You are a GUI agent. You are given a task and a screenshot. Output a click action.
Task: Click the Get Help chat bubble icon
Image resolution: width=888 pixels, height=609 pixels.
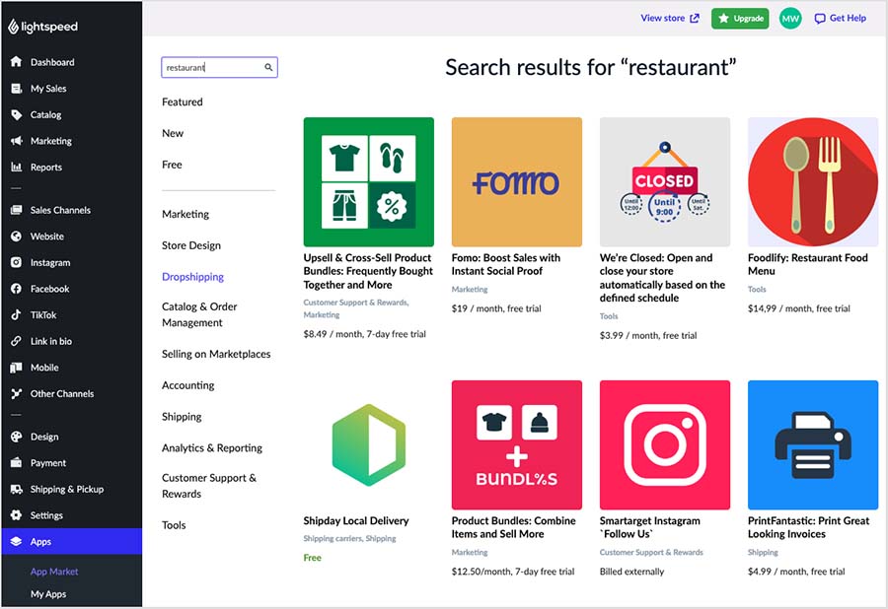click(819, 19)
